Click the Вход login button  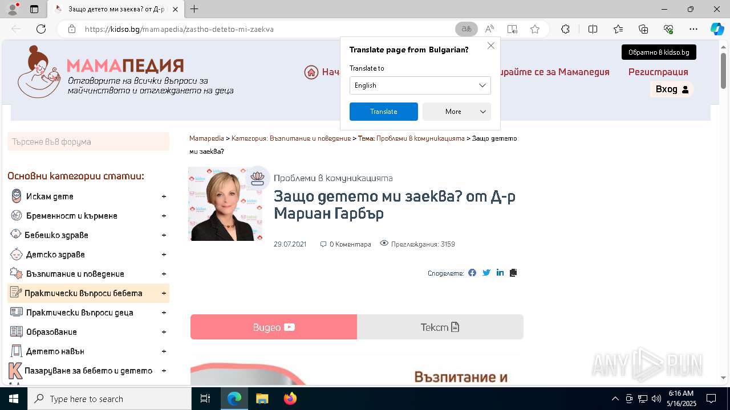tap(672, 89)
